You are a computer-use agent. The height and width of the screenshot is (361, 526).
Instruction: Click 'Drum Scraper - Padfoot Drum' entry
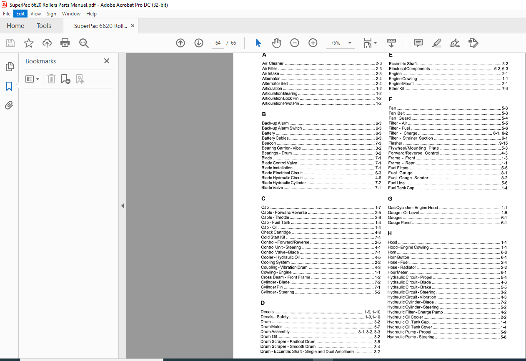[320, 342]
